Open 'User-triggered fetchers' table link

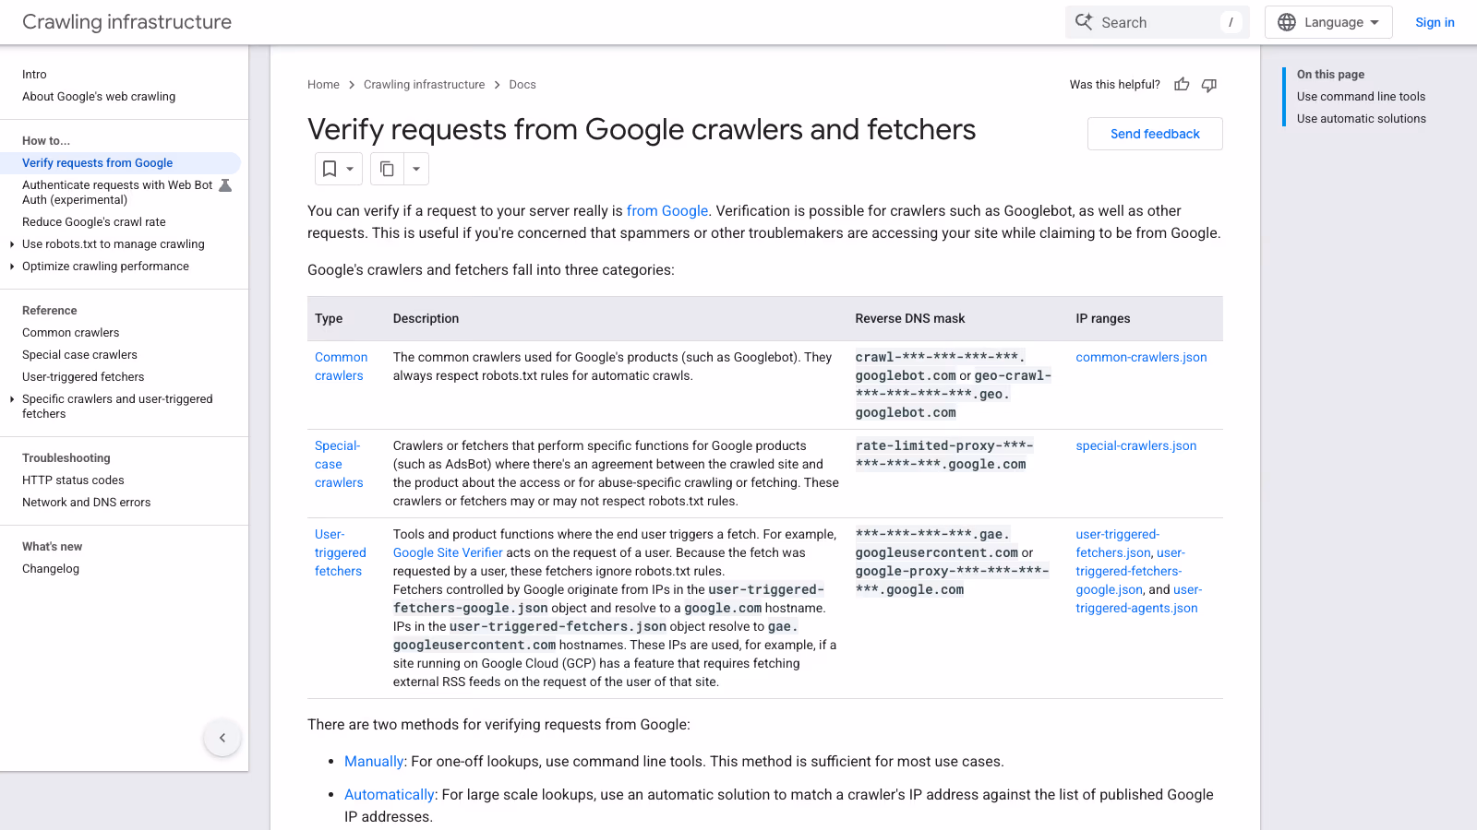point(340,552)
